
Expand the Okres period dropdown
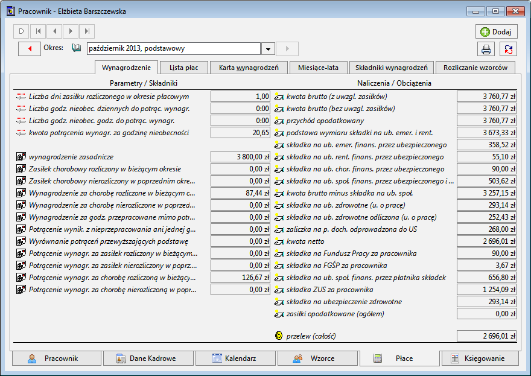point(268,49)
